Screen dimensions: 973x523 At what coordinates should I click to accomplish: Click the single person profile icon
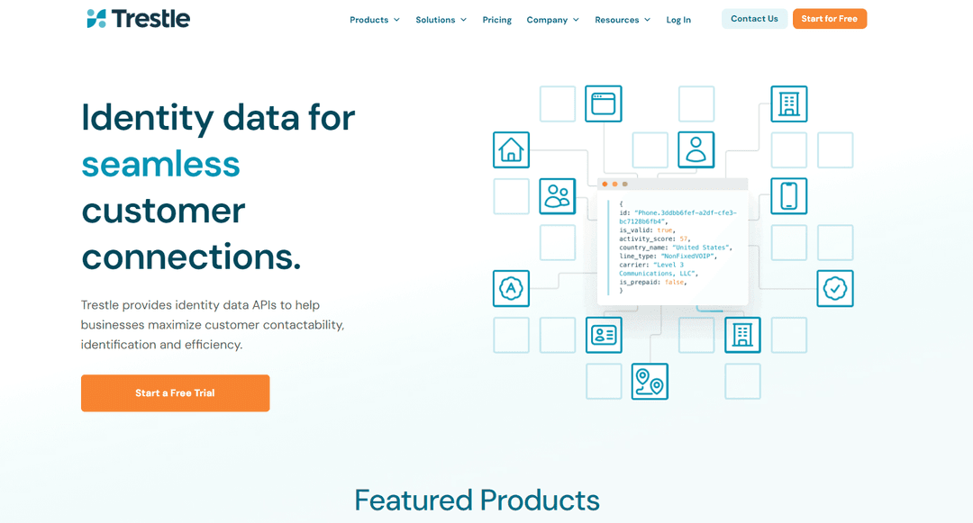click(696, 150)
